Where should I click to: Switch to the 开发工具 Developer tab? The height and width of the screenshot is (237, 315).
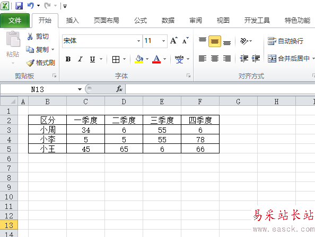point(257,20)
